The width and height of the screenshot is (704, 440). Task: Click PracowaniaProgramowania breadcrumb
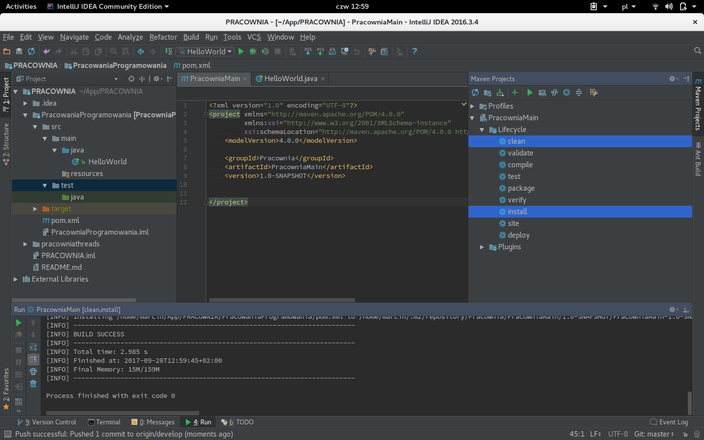point(116,66)
